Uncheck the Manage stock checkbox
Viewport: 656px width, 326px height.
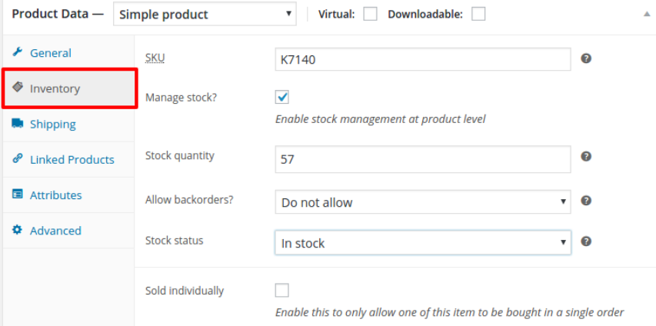point(282,97)
